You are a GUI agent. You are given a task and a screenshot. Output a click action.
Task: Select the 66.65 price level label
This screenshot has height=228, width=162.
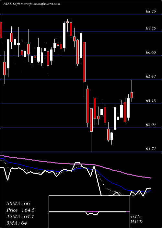pyautogui.click(x=151, y=52)
